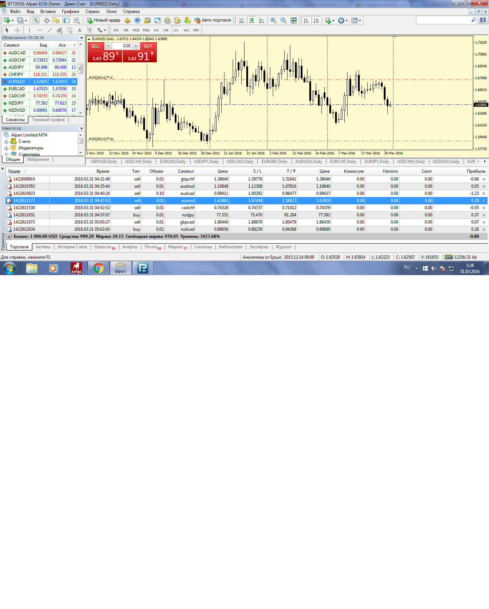
Task: Open the Periods dropdown arrow
Action: [347, 20]
